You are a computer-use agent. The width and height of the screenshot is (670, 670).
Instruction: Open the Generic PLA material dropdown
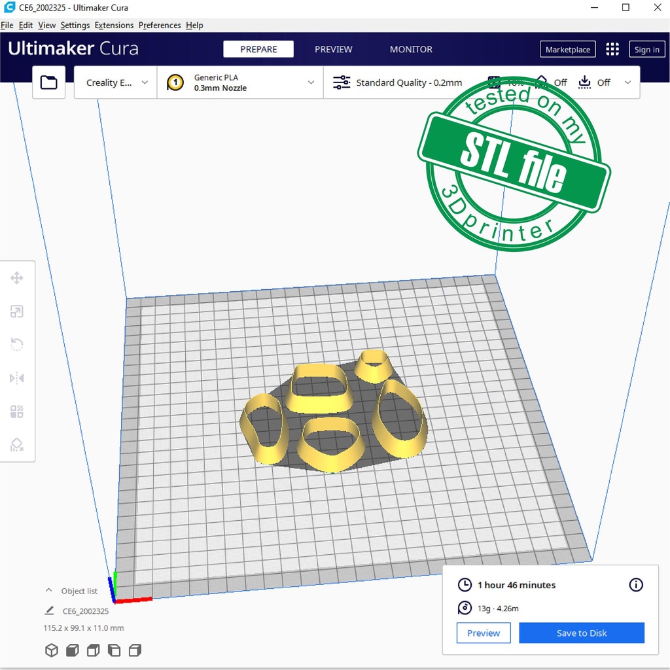point(240,82)
